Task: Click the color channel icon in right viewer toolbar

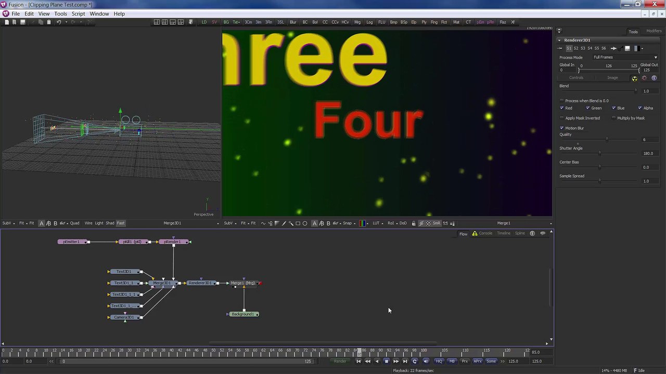Action: tap(363, 223)
